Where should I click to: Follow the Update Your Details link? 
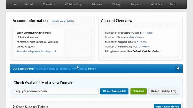pos(62,21)
